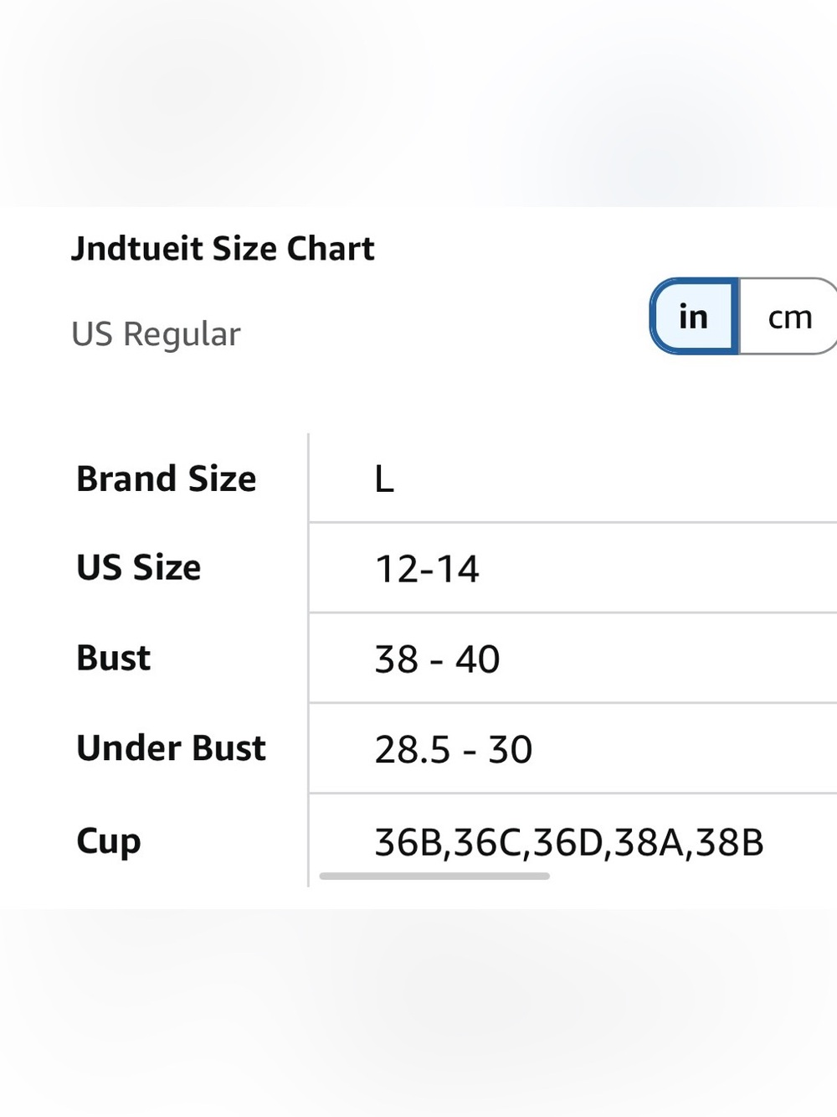Switch units to cm
Image resolution: width=837 pixels, height=1117 pixels.
tap(788, 317)
